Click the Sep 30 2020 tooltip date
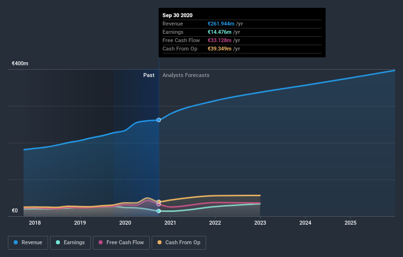The width and height of the screenshot is (403, 257). click(x=177, y=15)
